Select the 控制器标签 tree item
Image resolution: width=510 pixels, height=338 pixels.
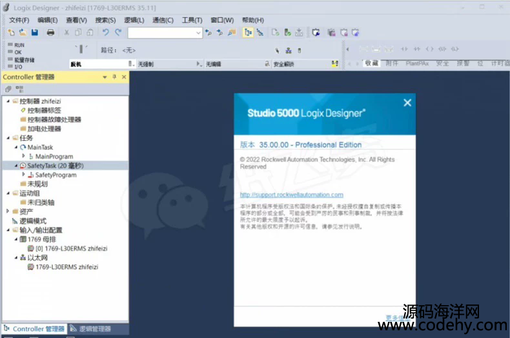(x=45, y=111)
